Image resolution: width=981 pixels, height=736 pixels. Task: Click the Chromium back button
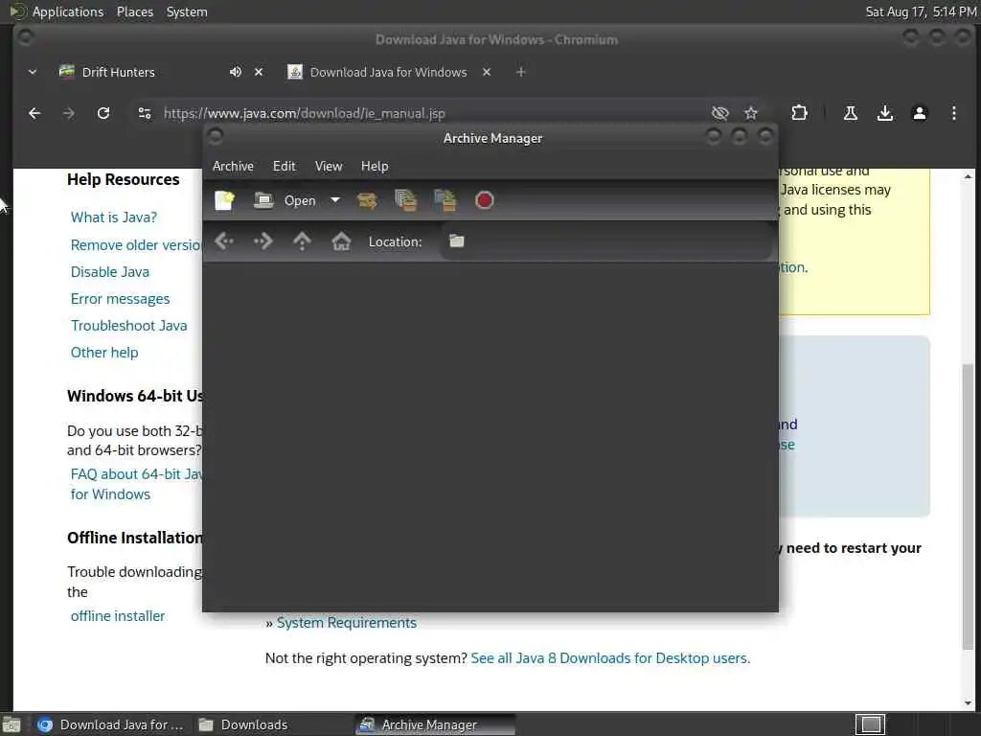(x=35, y=113)
